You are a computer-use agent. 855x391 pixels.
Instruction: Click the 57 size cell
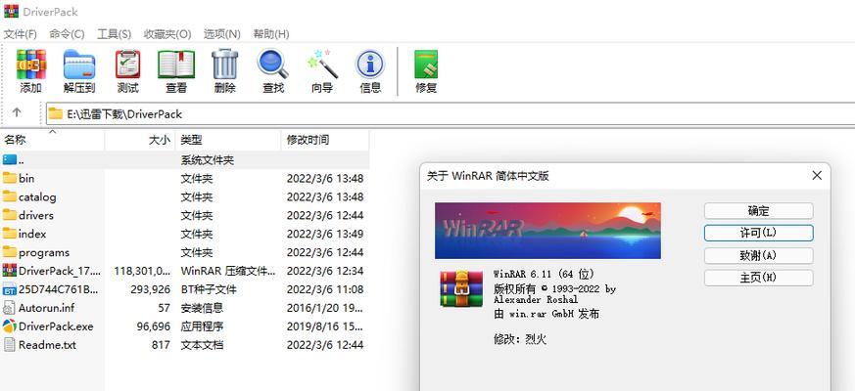(x=165, y=308)
